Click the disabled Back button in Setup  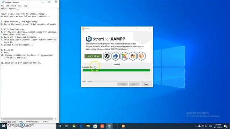[x=123, y=84]
